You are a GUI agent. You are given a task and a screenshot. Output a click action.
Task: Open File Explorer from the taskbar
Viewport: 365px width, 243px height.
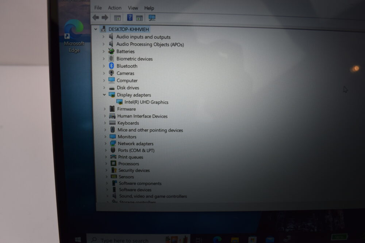(x=235, y=239)
